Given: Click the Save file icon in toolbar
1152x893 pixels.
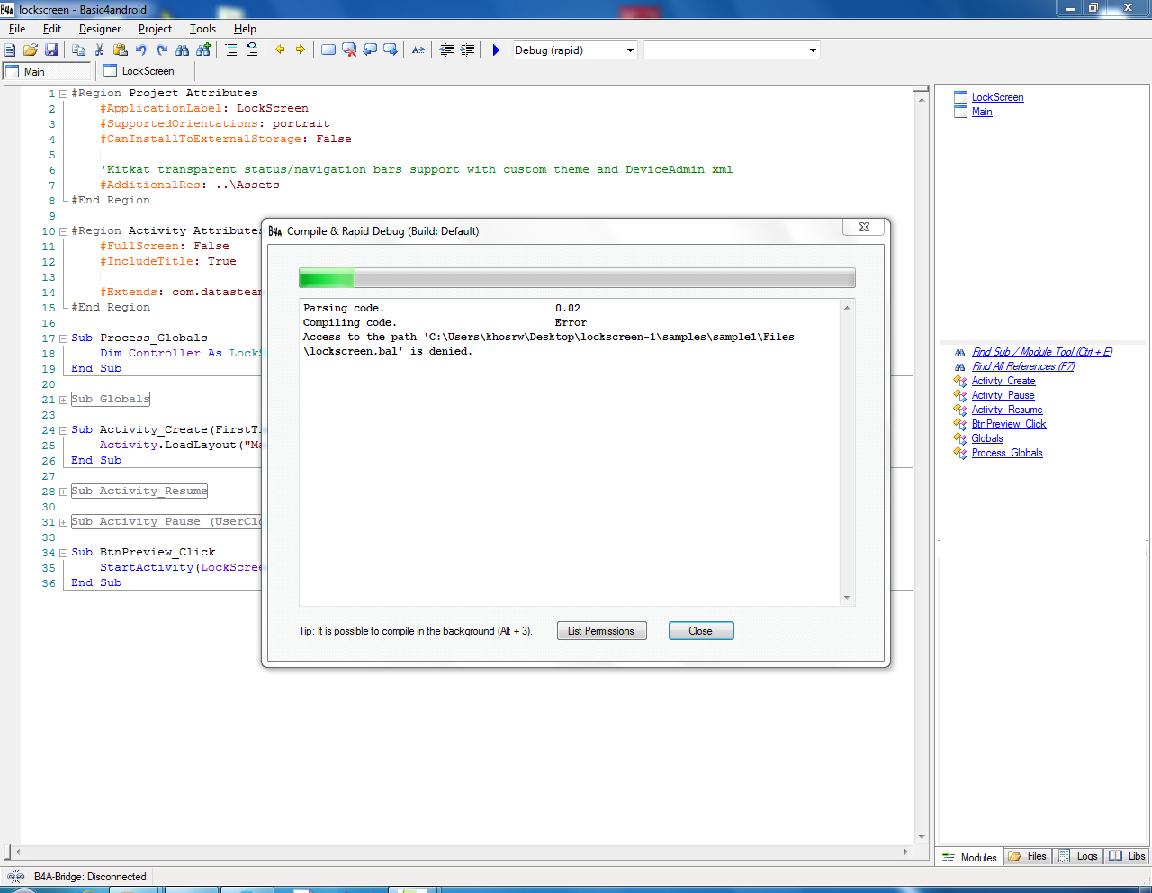Looking at the screenshot, I should pyautogui.click(x=51, y=50).
